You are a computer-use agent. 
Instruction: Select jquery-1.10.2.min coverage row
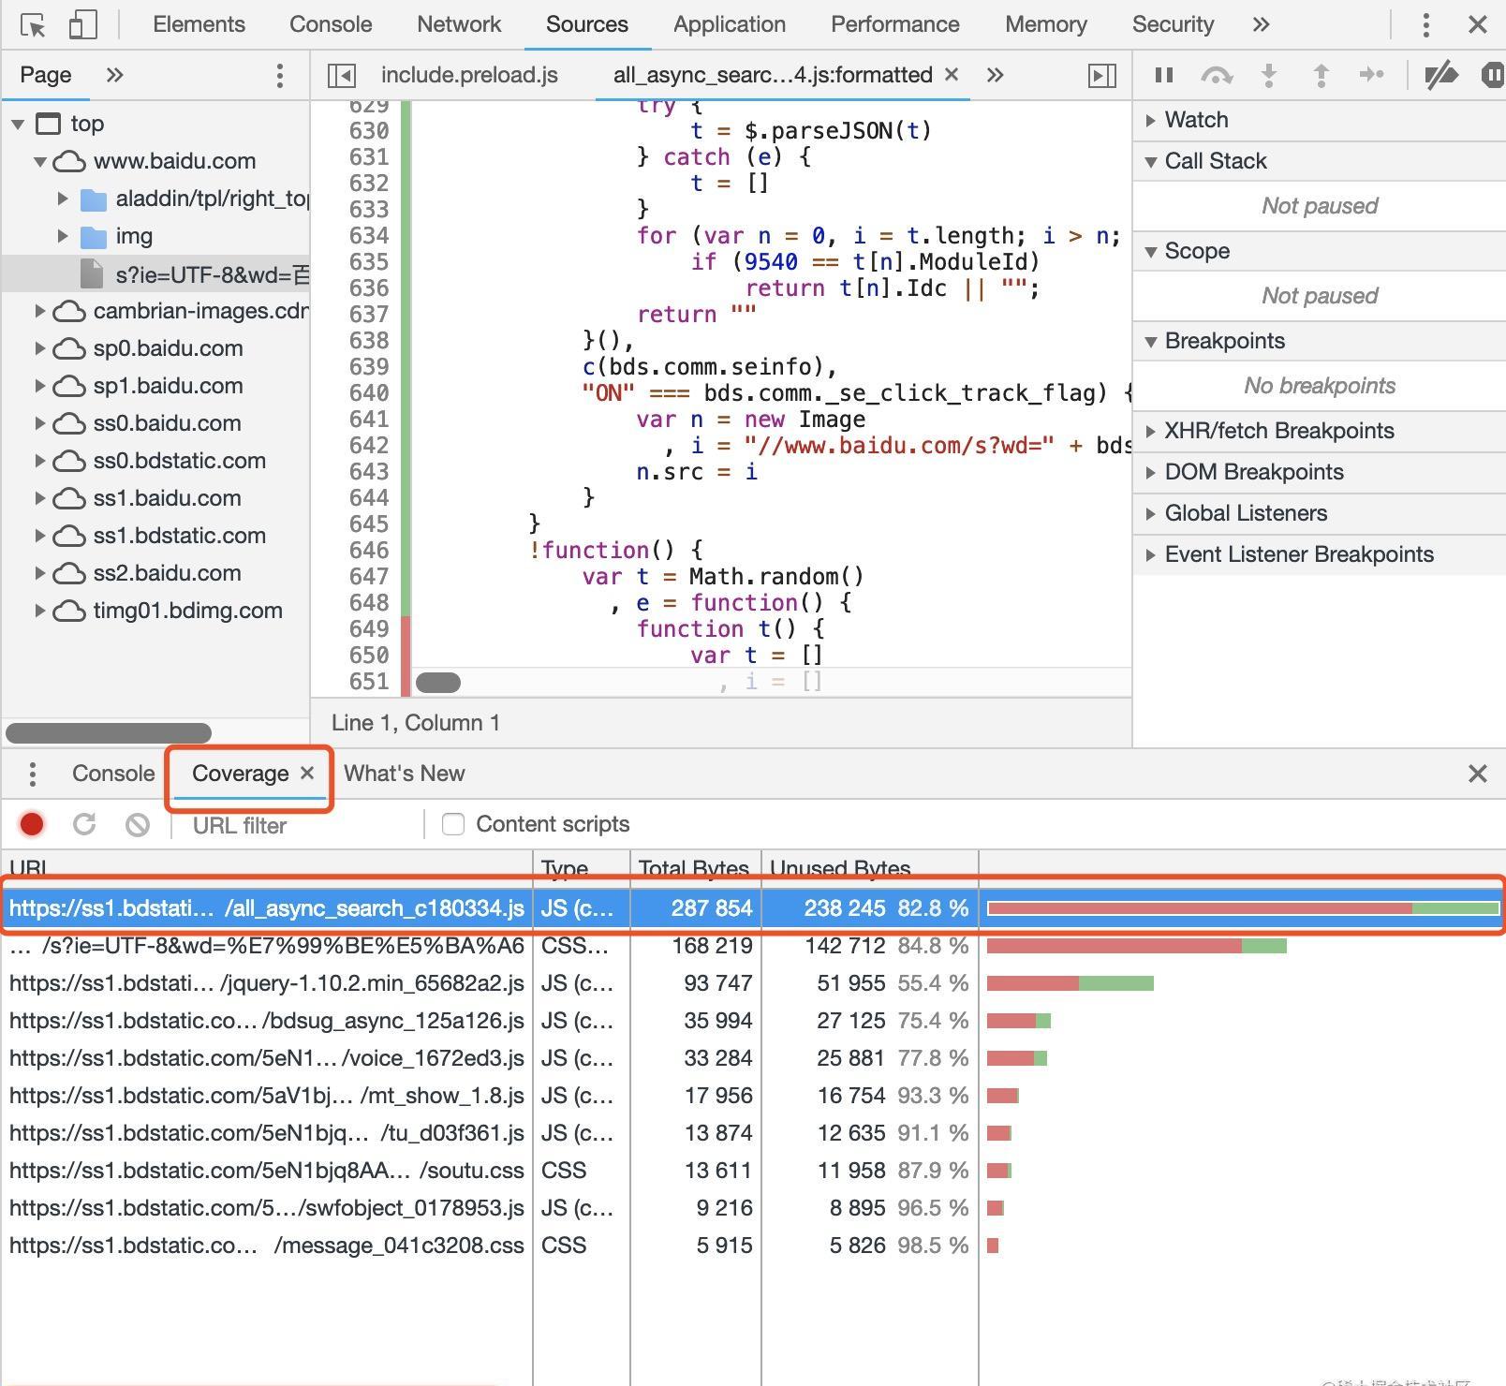pos(752,983)
